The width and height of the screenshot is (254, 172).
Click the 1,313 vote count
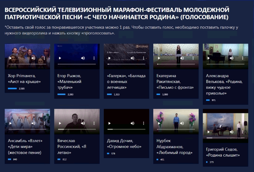coord(117,94)
